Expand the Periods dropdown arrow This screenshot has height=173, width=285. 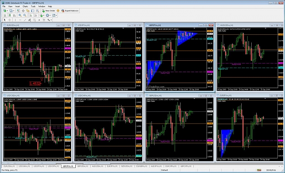point(50,15)
